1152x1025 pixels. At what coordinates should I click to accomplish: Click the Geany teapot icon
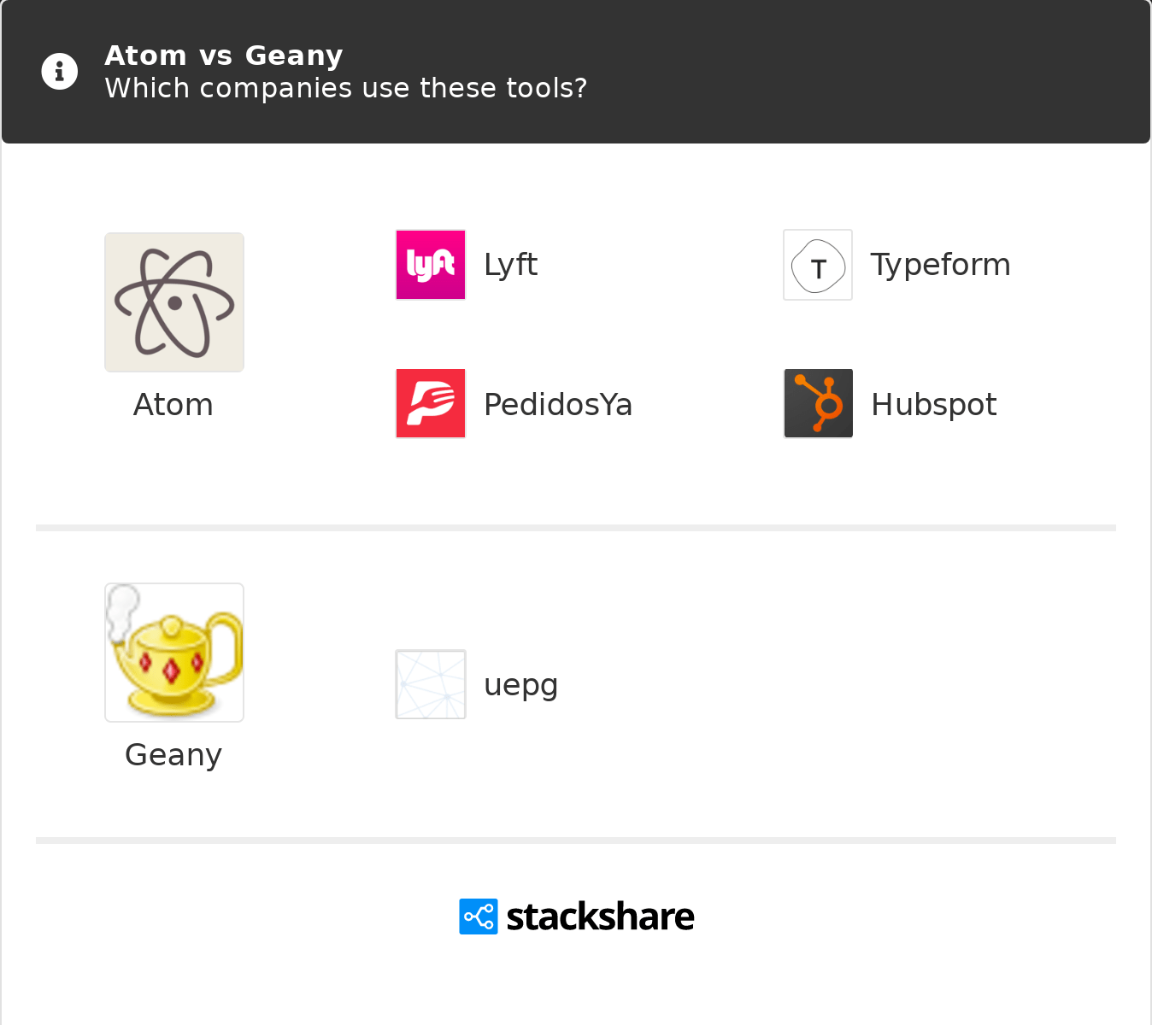click(174, 653)
